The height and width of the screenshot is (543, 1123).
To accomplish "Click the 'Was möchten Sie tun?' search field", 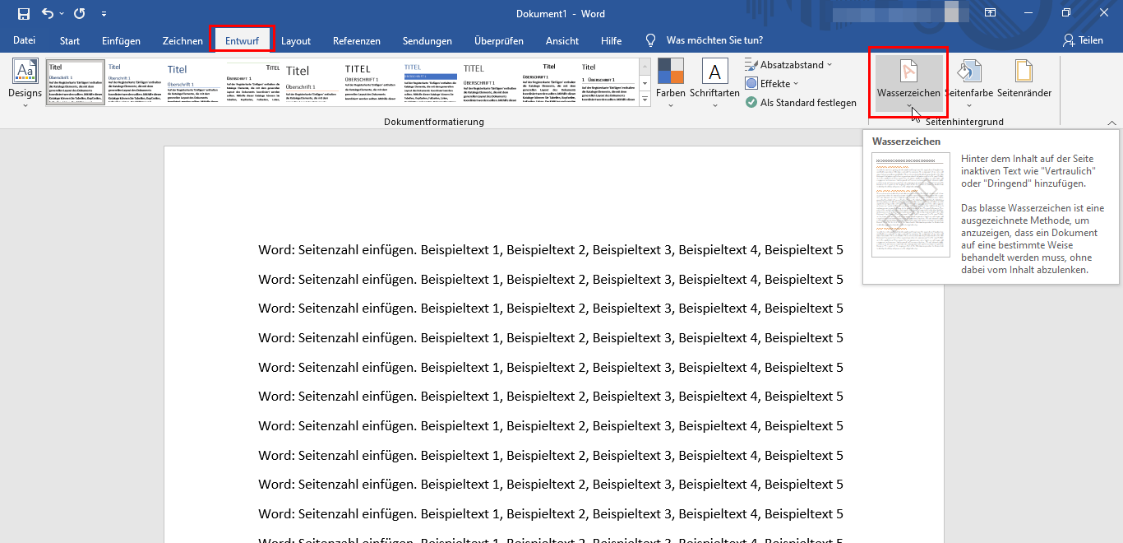I will tap(714, 40).
